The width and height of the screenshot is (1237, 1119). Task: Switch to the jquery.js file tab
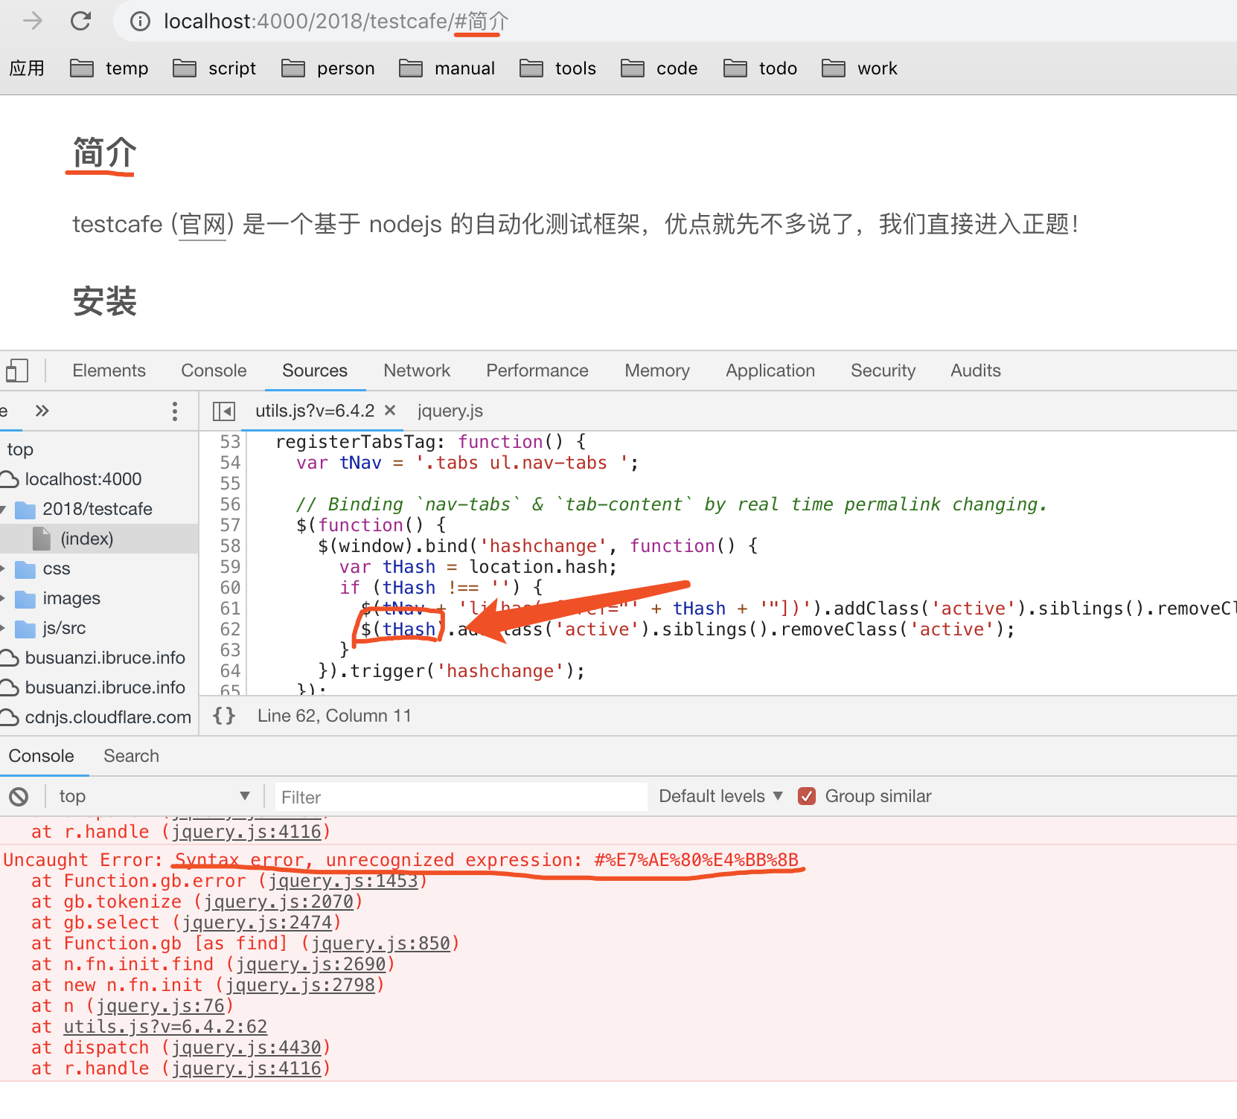(450, 411)
